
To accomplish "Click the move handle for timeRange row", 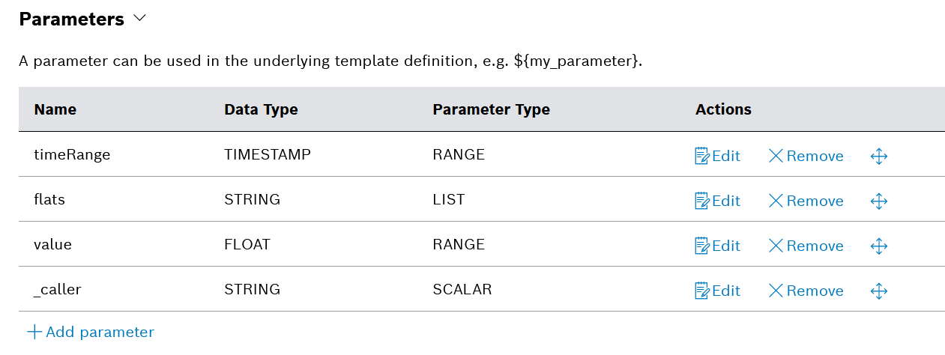I will pyautogui.click(x=879, y=156).
